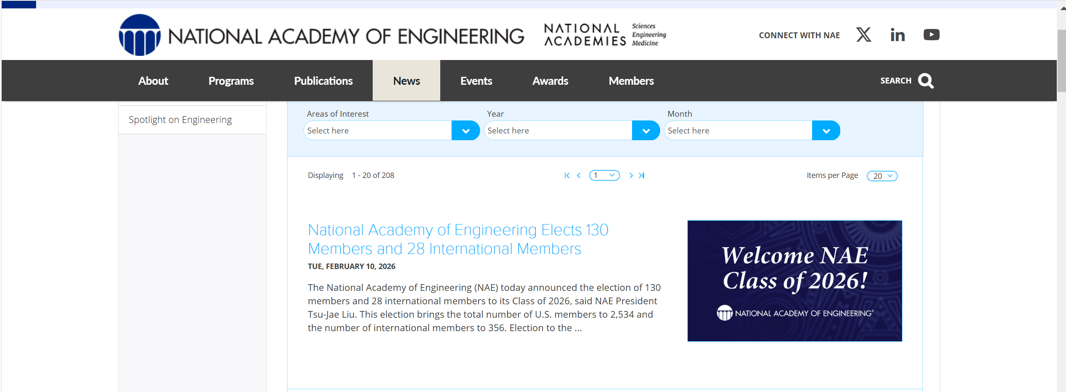Open the YouTube icon in header
The height and width of the screenshot is (392, 1066).
tap(931, 35)
